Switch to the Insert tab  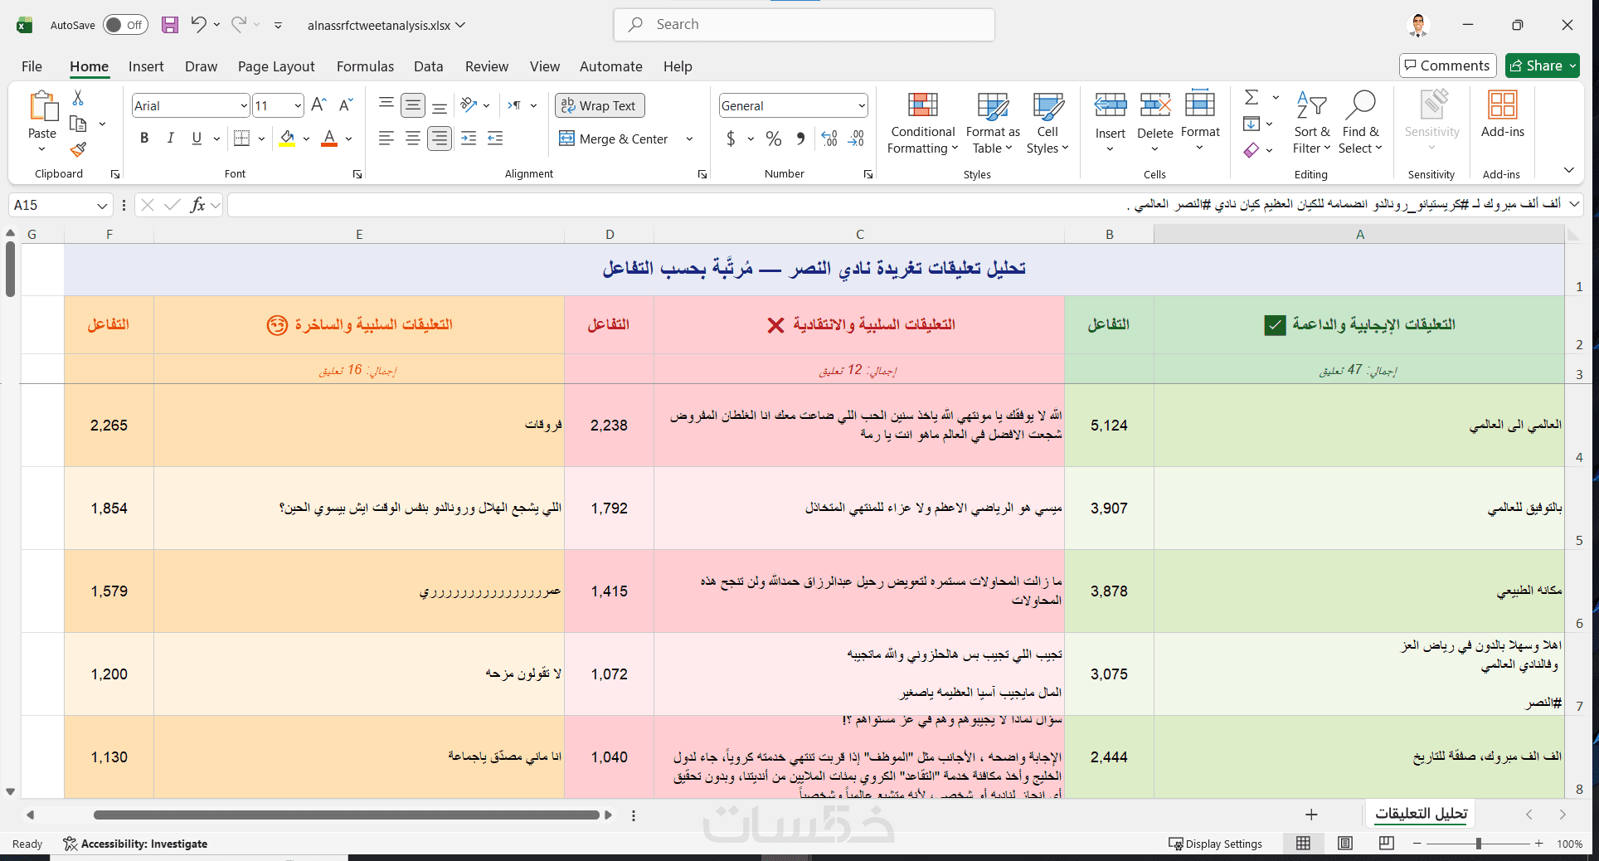(146, 66)
